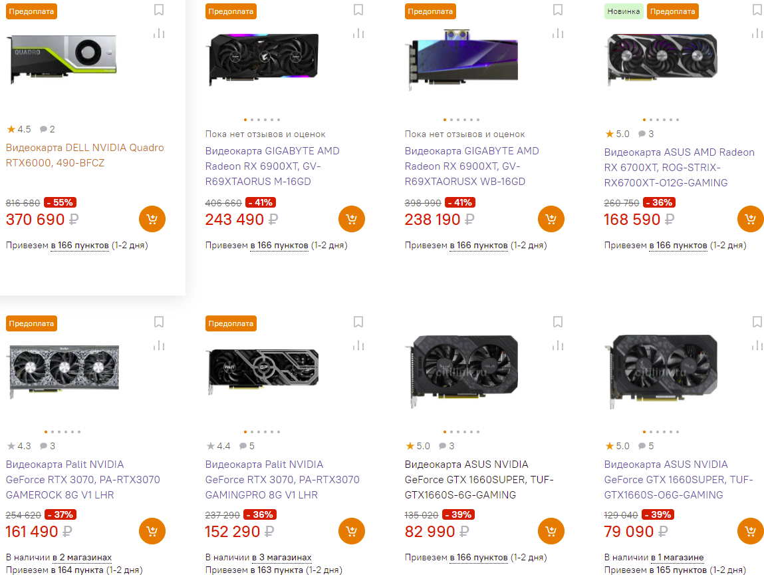The width and height of the screenshot is (764, 575).
Task: Add DELL Quadro RTX6000 to cart
Action: click(152, 219)
